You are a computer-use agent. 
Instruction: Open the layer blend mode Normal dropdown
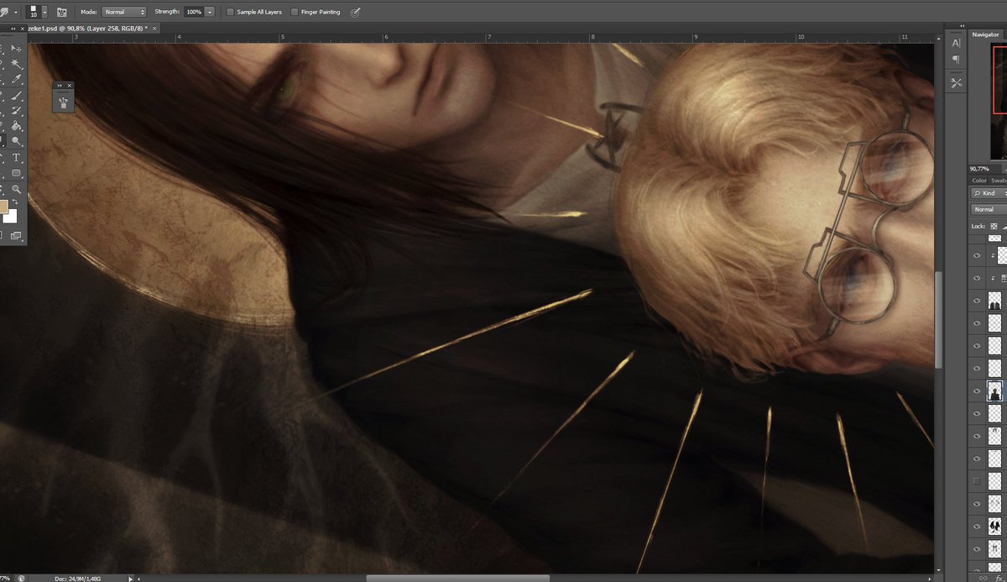[989, 209]
